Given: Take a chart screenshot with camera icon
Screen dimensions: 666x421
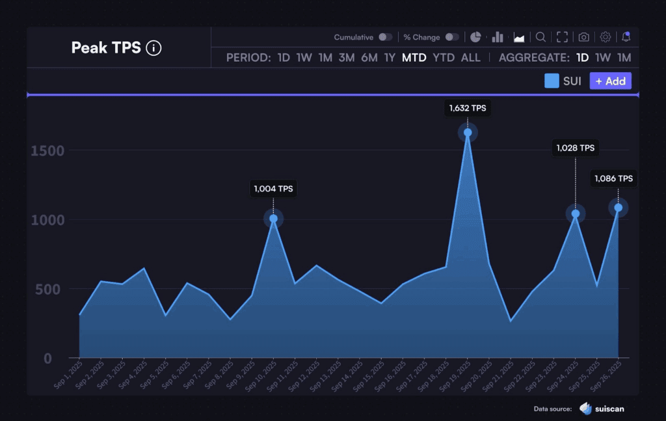Looking at the screenshot, I should (x=584, y=37).
